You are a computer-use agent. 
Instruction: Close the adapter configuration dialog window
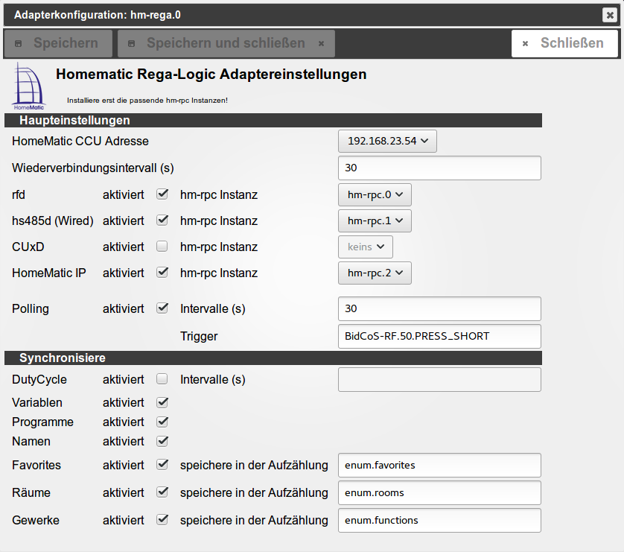click(x=609, y=15)
